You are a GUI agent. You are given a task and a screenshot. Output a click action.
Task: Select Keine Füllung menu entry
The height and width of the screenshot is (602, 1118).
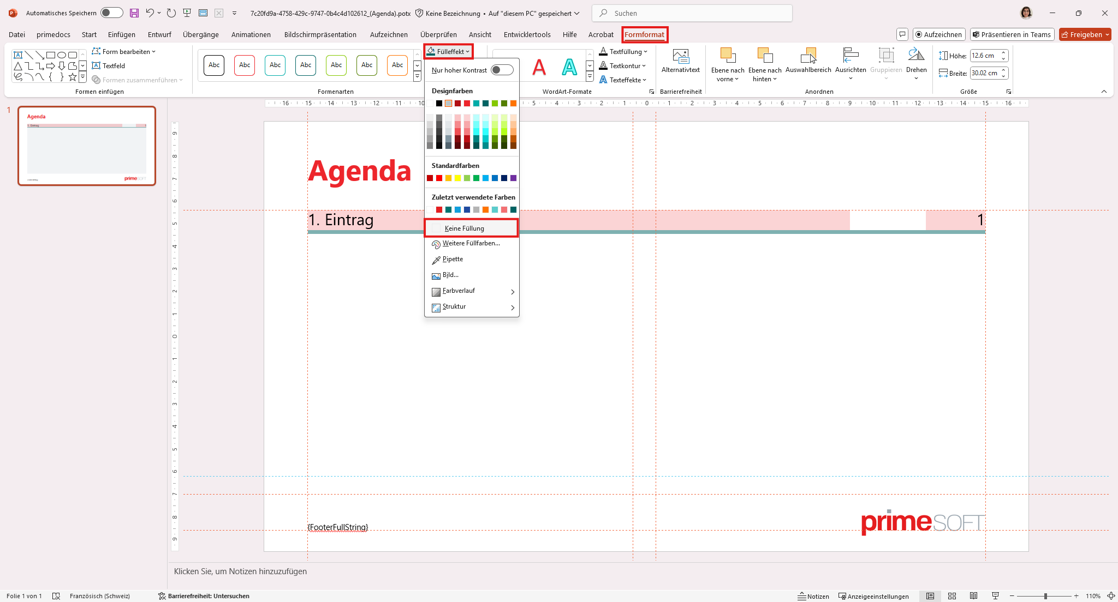coord(472,228)
